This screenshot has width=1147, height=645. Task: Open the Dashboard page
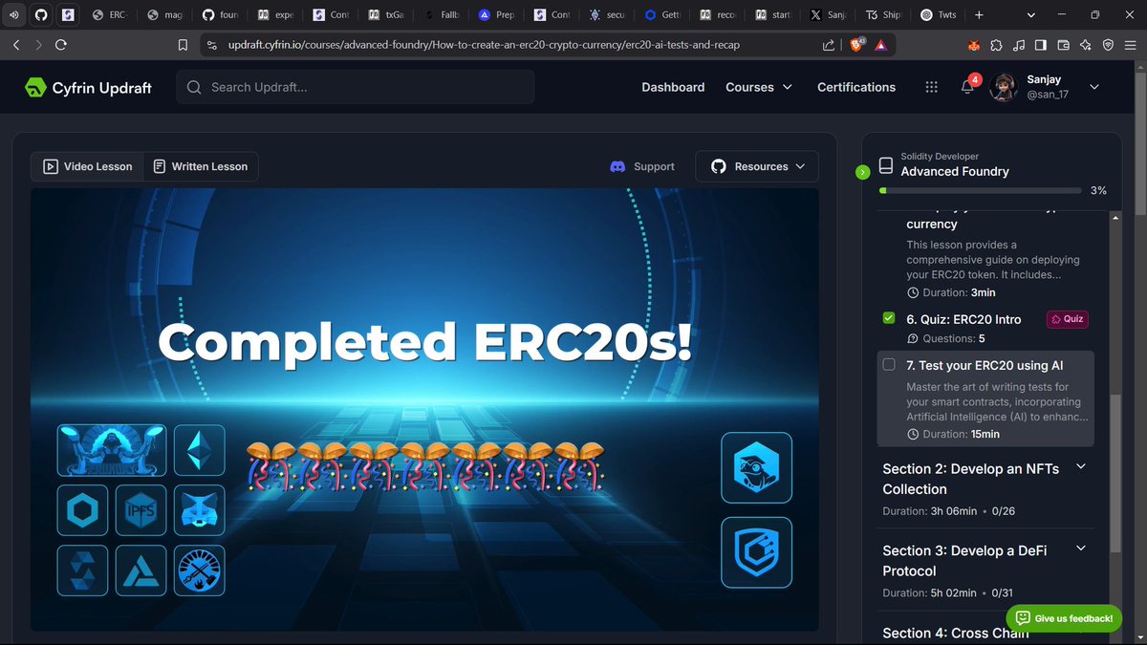673,86
